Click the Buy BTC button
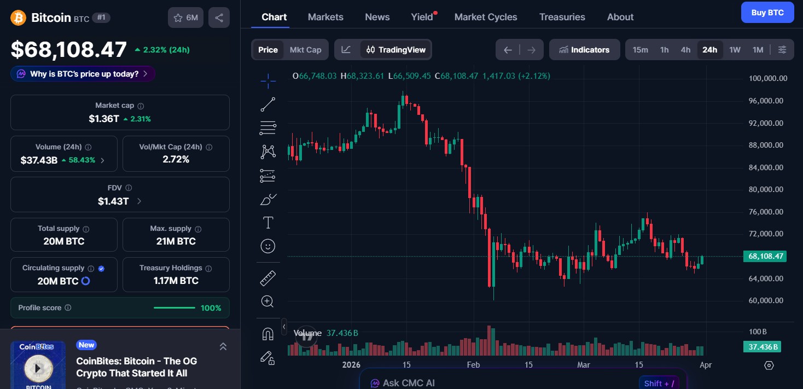Viewport: 803px width, 389px height. point(767,12)
